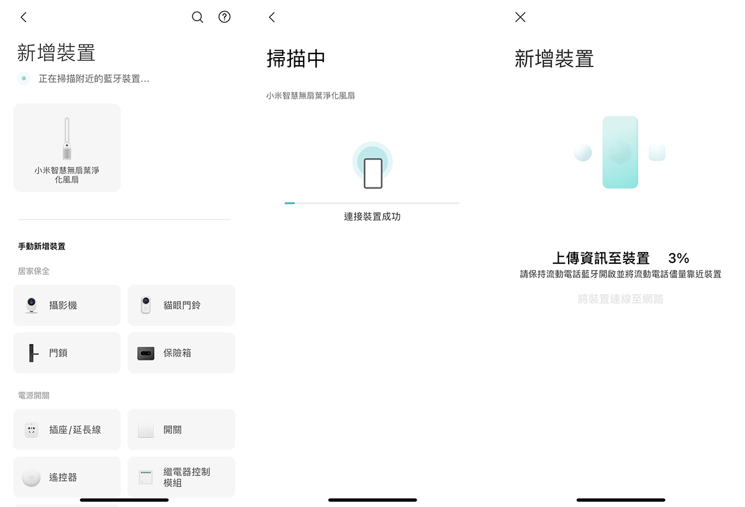Choose 插座/延長線 socket device type
Image resolution: width=745 pixels, height=507 pixels.
67,429
